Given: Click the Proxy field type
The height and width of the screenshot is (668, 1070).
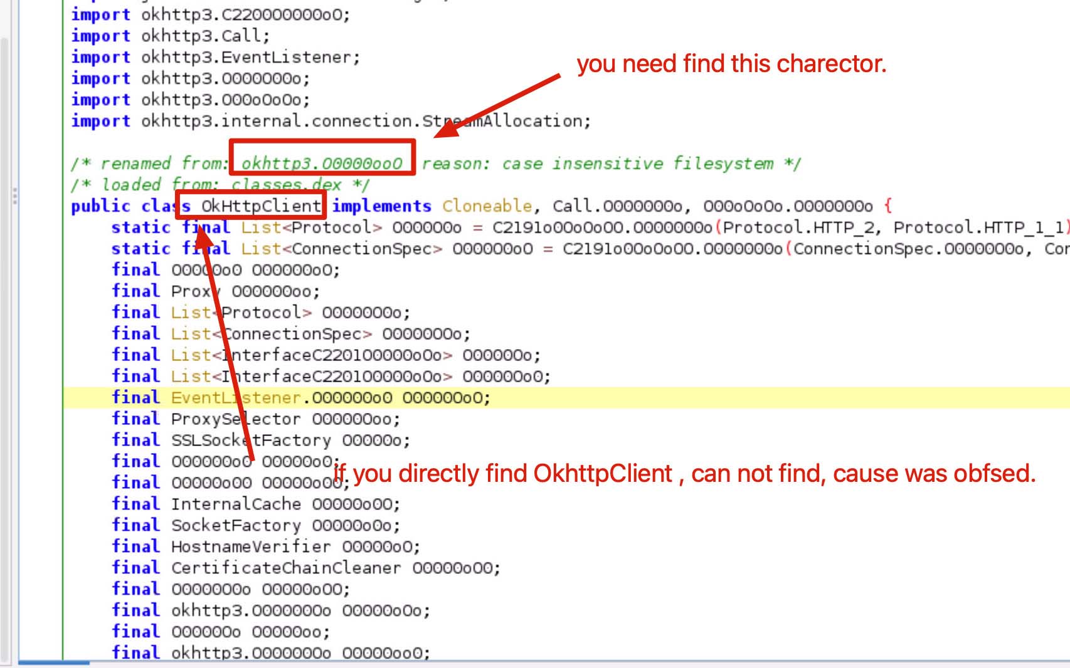Looking at the screenshot, I should [196, 291].
